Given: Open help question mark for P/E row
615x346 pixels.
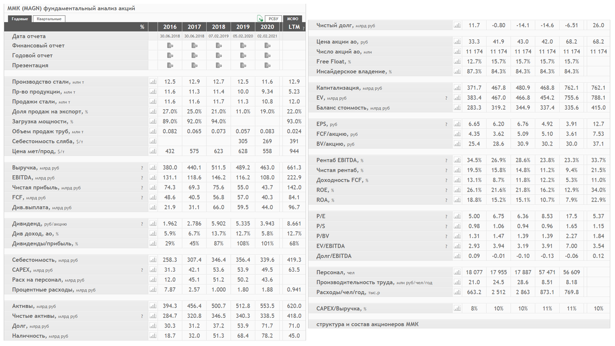Looking at the screenshot, I should pos(446,216).
